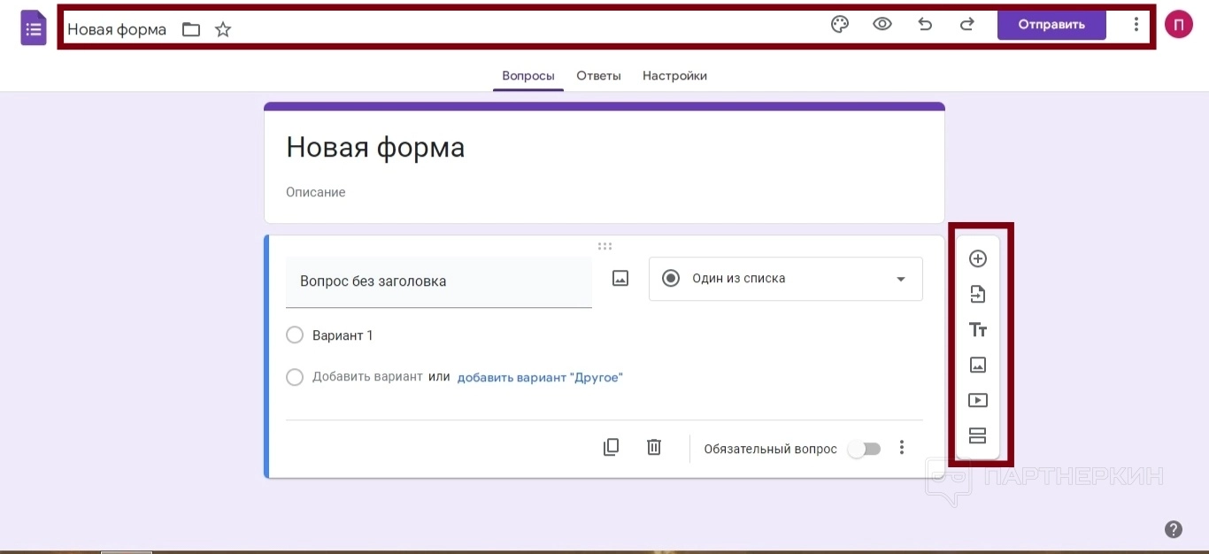Add a new section to the form
The width and height of the screenshot is (1209, 554).
coord(977,435)
